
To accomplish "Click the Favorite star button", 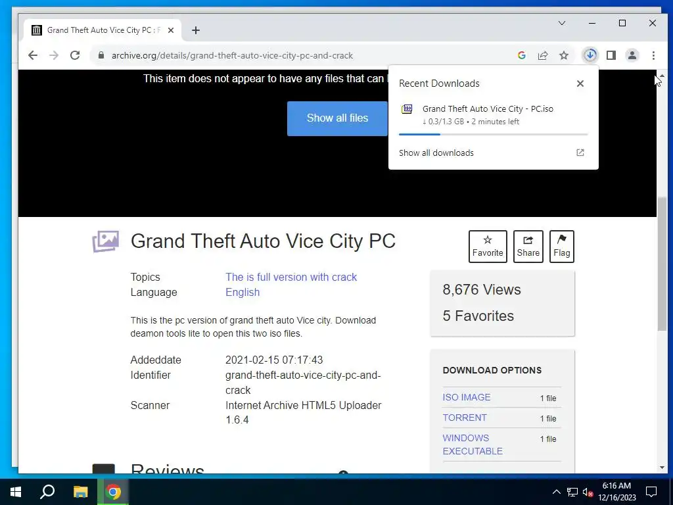I will point(488,247).
